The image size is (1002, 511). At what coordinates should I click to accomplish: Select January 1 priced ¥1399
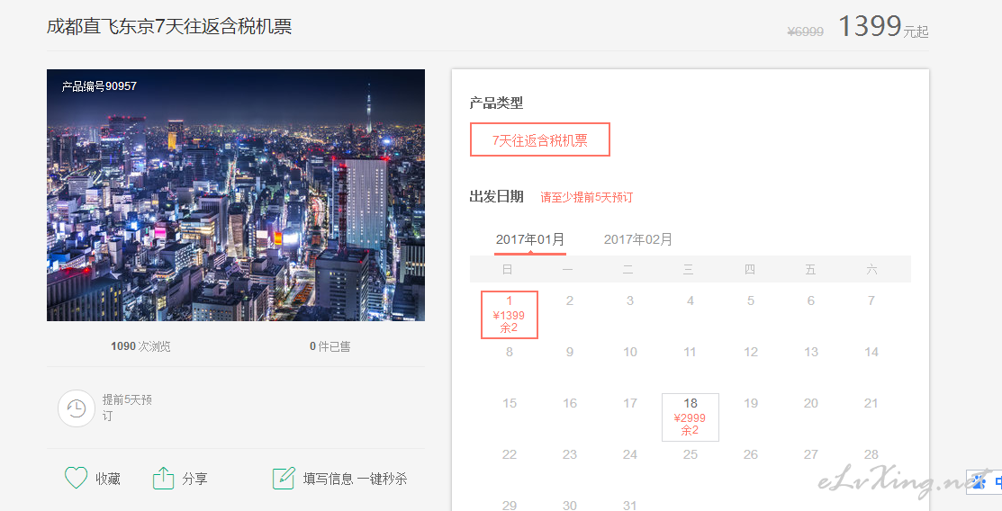click(510, 314)
